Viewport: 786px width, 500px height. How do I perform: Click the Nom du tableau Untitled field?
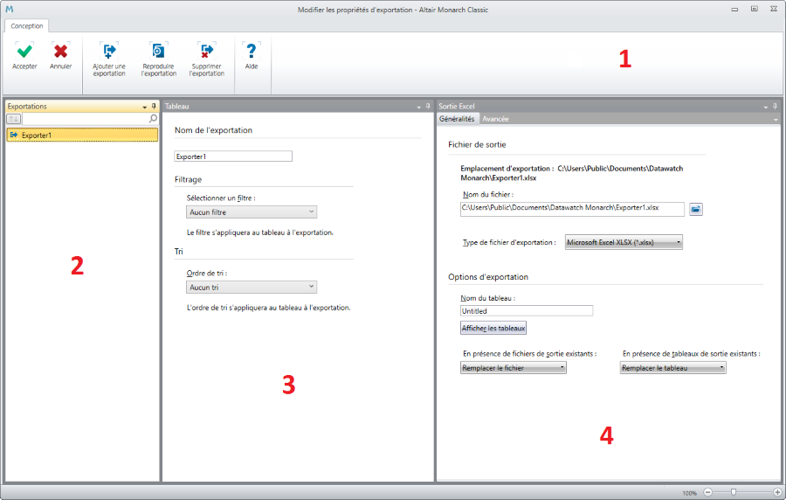527,311
